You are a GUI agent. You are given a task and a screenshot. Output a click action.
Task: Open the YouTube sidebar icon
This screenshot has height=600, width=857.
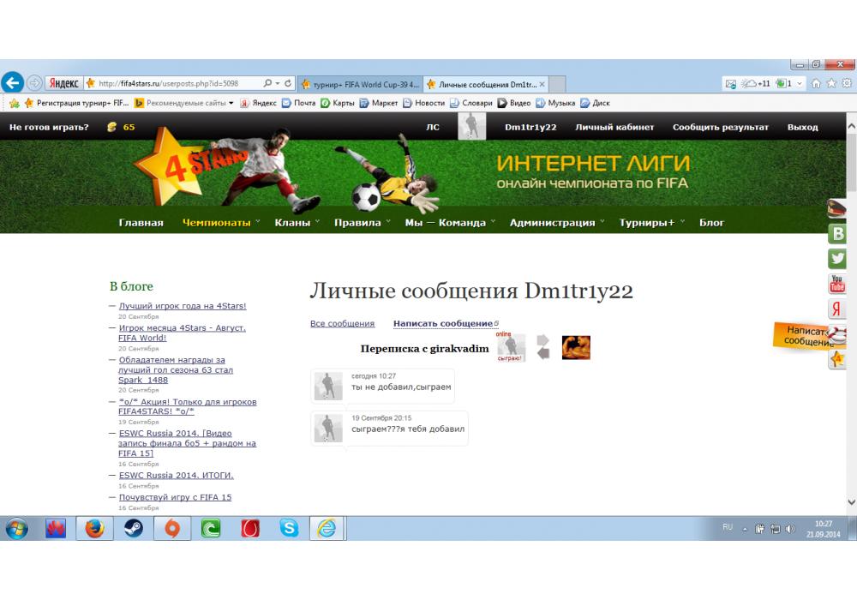pos(837,284)
